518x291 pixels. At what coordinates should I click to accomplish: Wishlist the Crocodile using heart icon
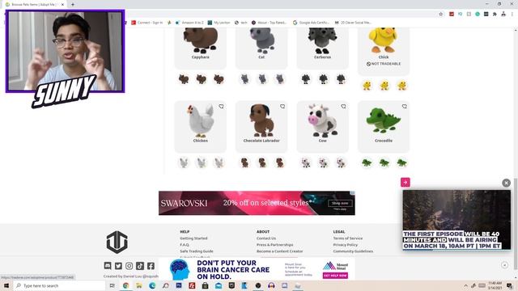pyautogui.click(x=405, y=107)
